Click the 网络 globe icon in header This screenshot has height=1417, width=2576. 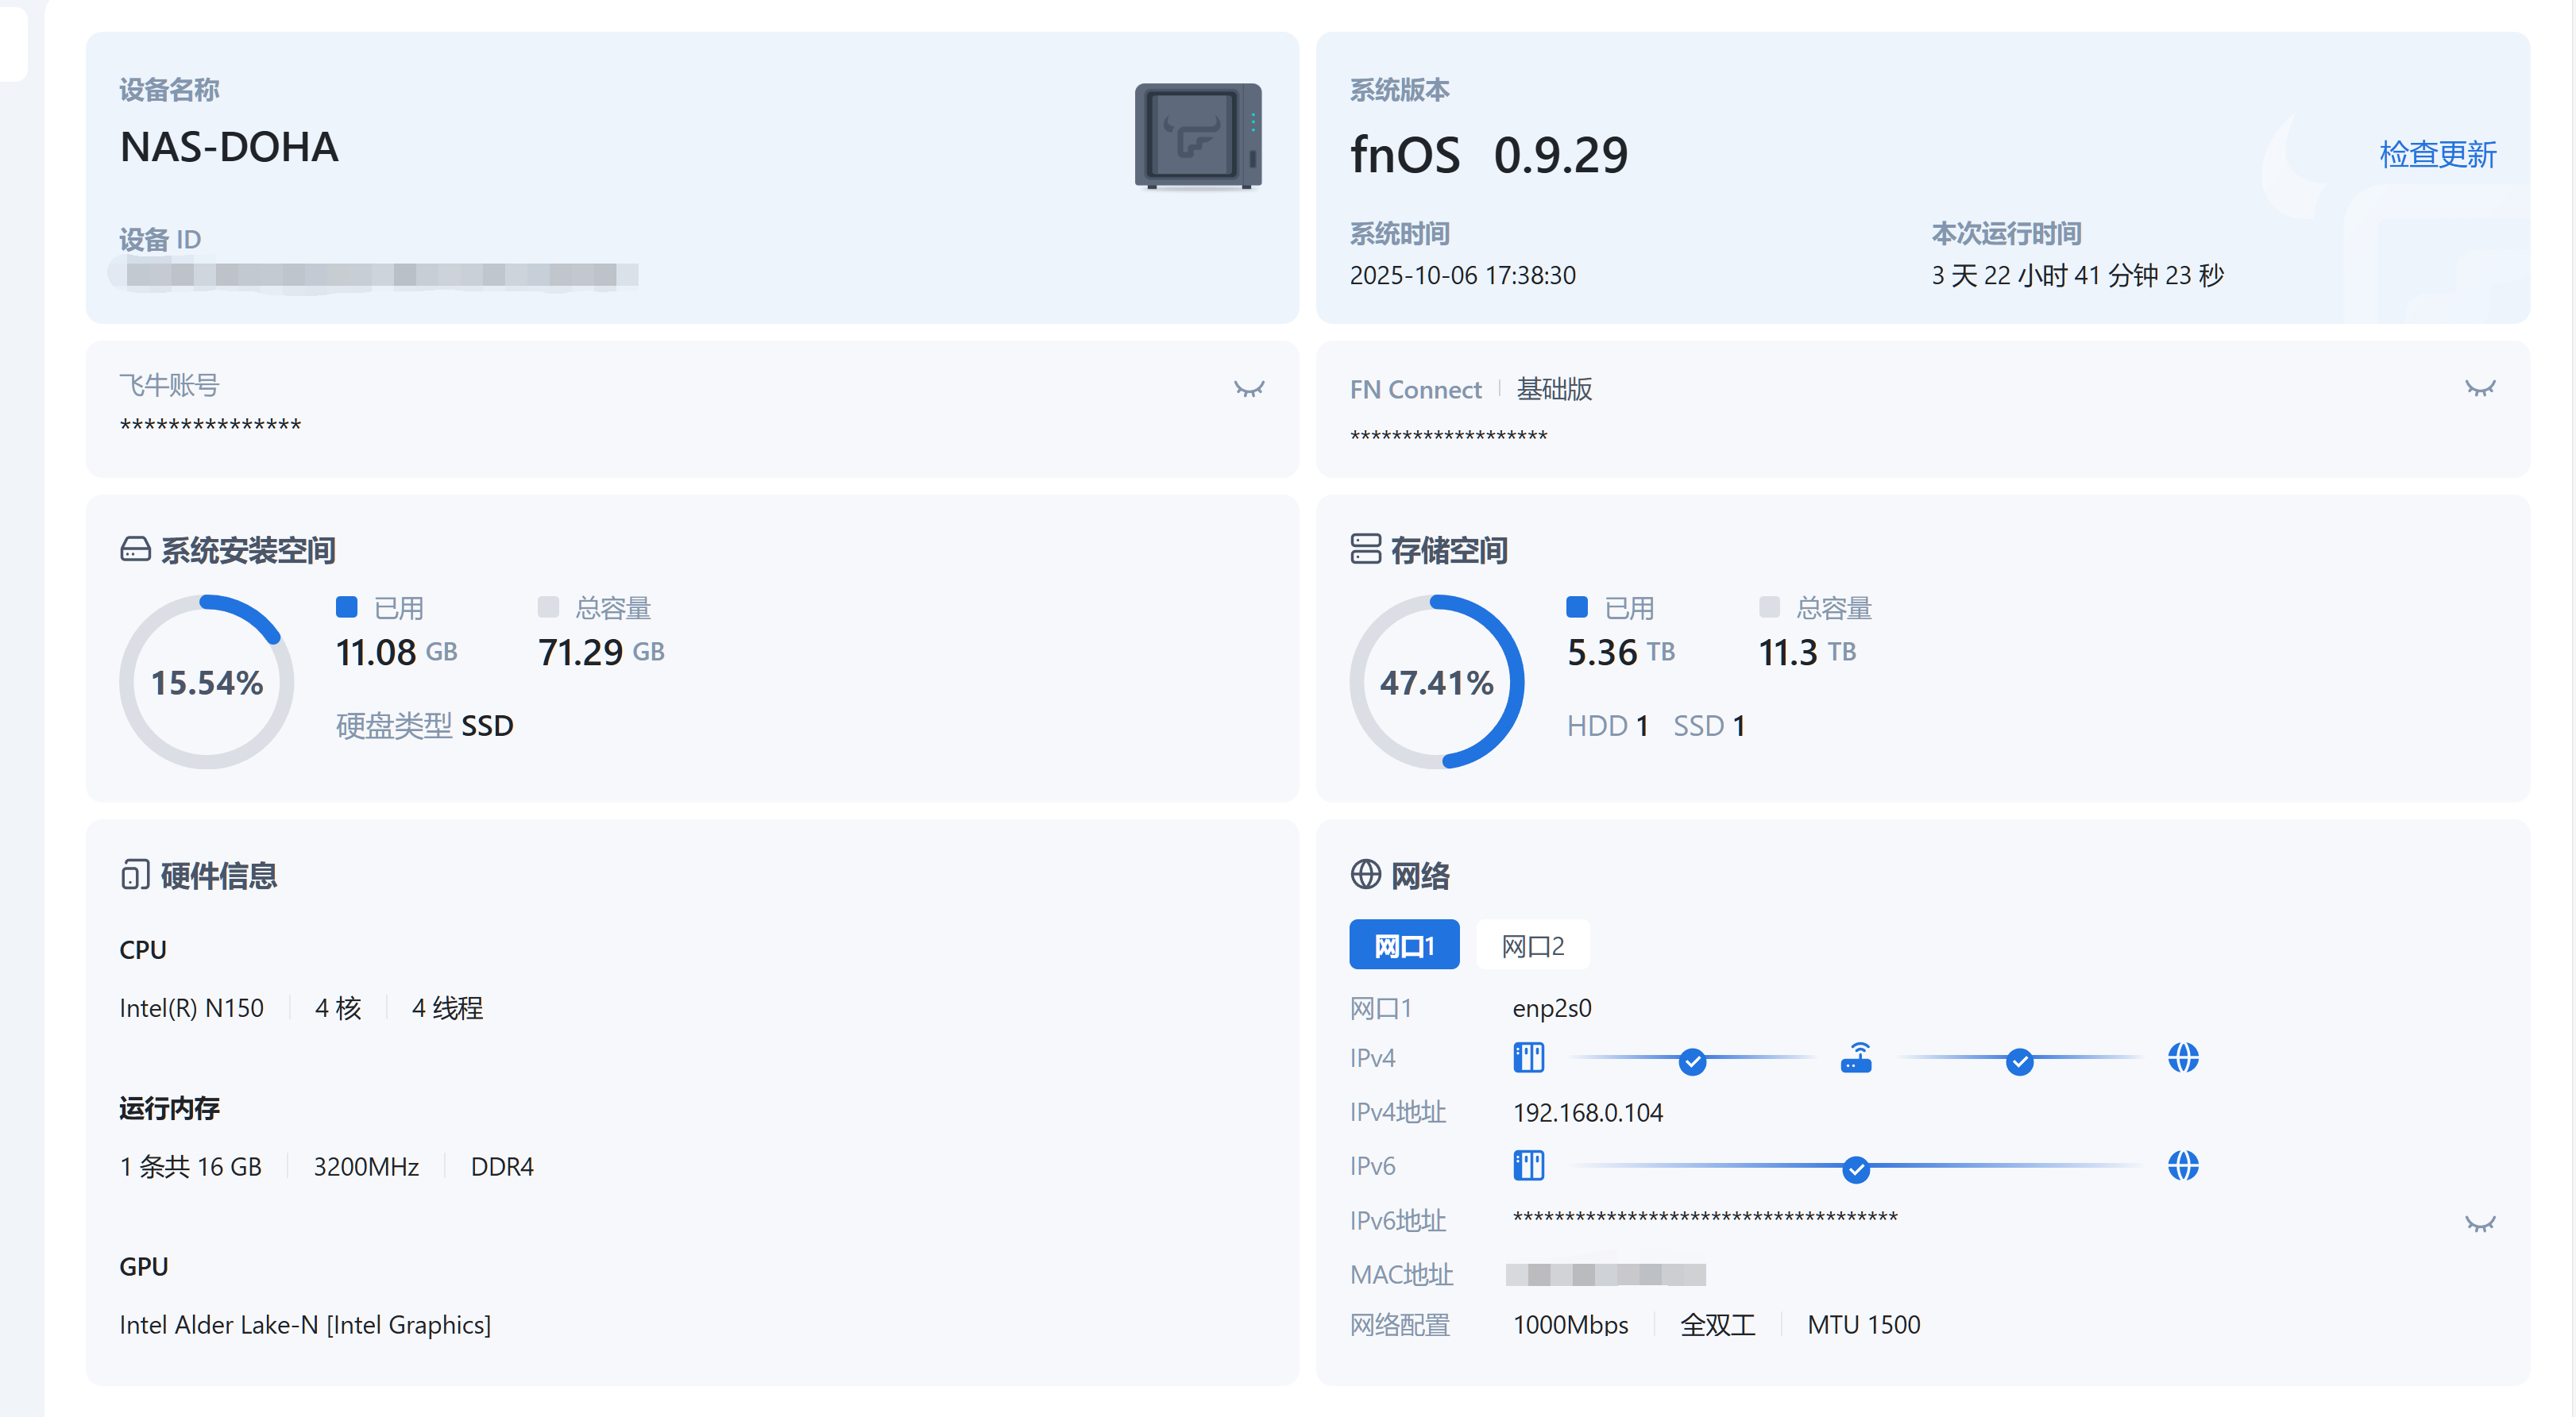click(1365, 876)
